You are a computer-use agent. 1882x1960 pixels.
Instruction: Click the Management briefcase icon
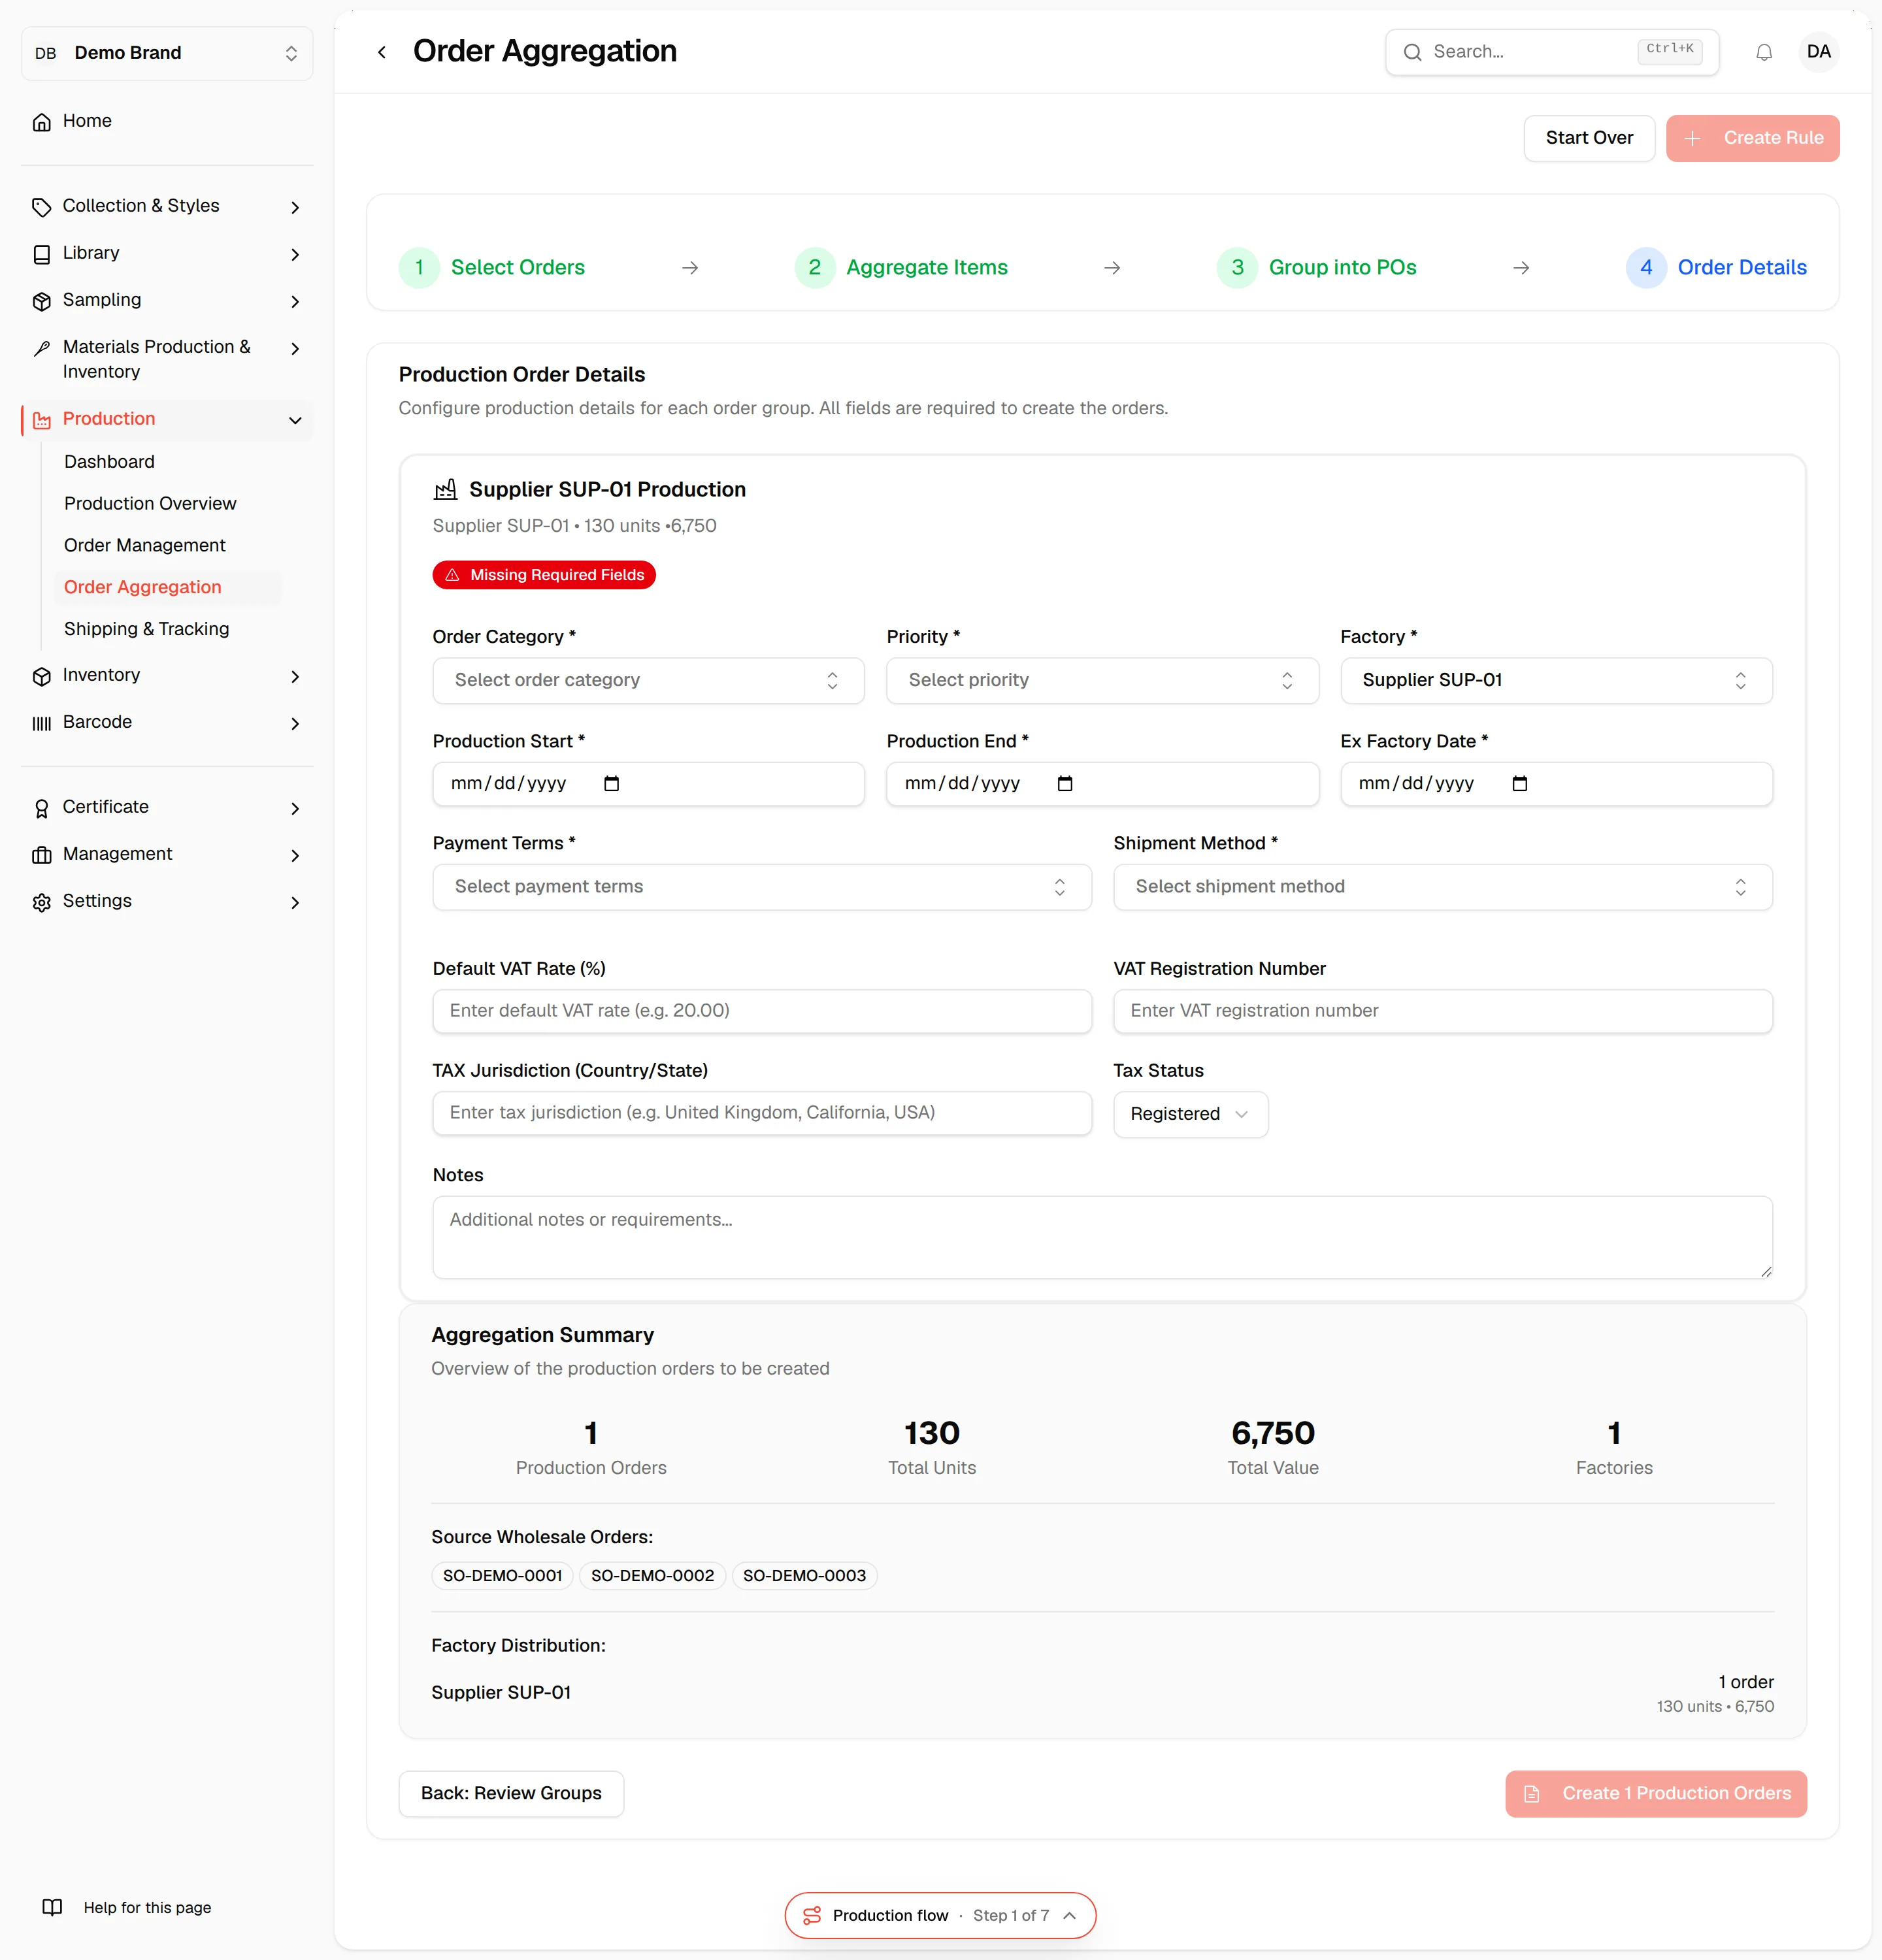click(x=41, y=855)
